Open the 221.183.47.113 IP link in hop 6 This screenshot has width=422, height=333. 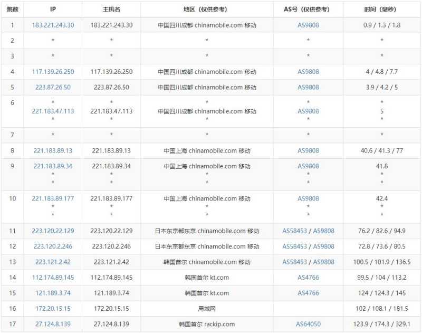[x=53, y=111]
